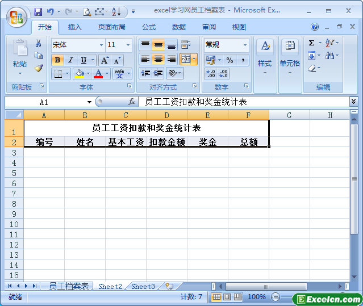This screenshot has width=363, height=306.
Task: Click the Format Painter brush icon
Action: click(39, 68)
